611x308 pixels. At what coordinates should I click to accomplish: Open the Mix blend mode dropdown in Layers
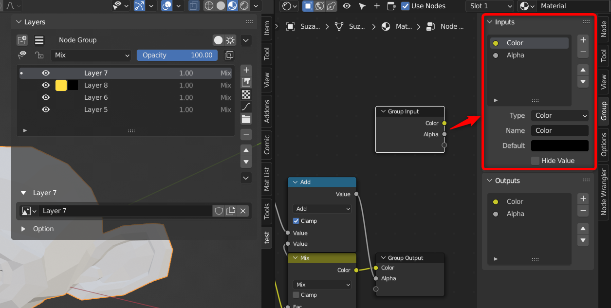[91, 55]
